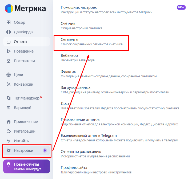Click the Reports (Отчеты) bar chart icon
192x179 pixels.
(9, 42)
